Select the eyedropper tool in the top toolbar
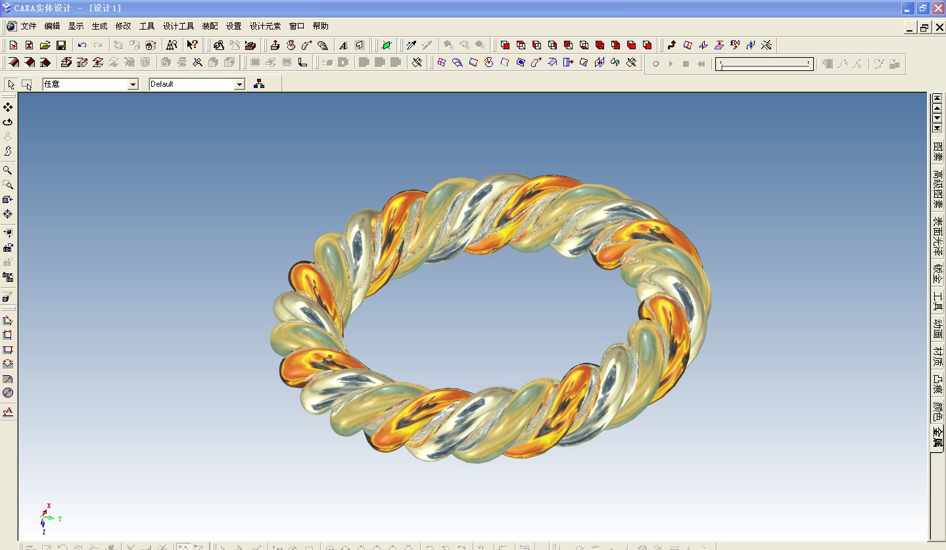Screen dimensions: 946x550 [411, 45]
